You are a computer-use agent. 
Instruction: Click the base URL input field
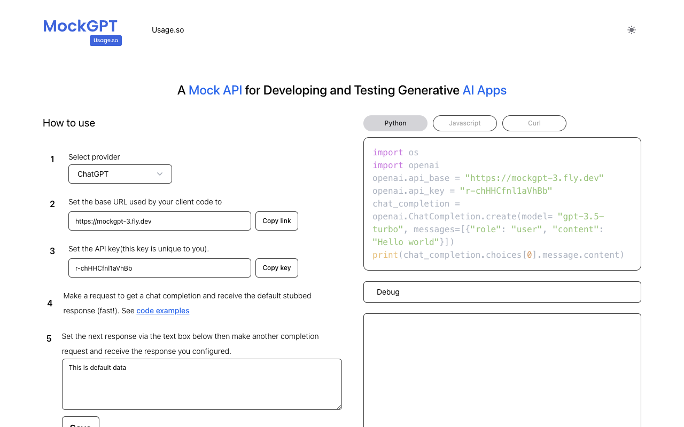click(159, 220)
